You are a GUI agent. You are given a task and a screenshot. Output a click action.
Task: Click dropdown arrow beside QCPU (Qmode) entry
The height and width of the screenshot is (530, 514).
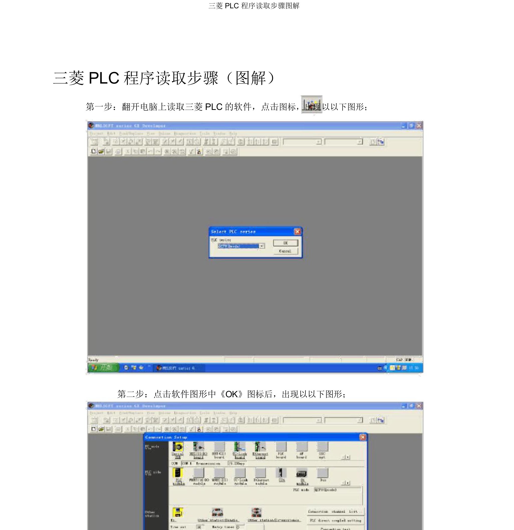[262, 246]
